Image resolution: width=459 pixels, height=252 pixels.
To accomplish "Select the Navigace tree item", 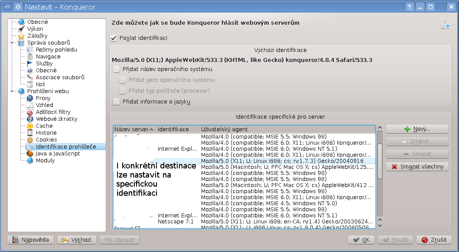I will point(48,57).
